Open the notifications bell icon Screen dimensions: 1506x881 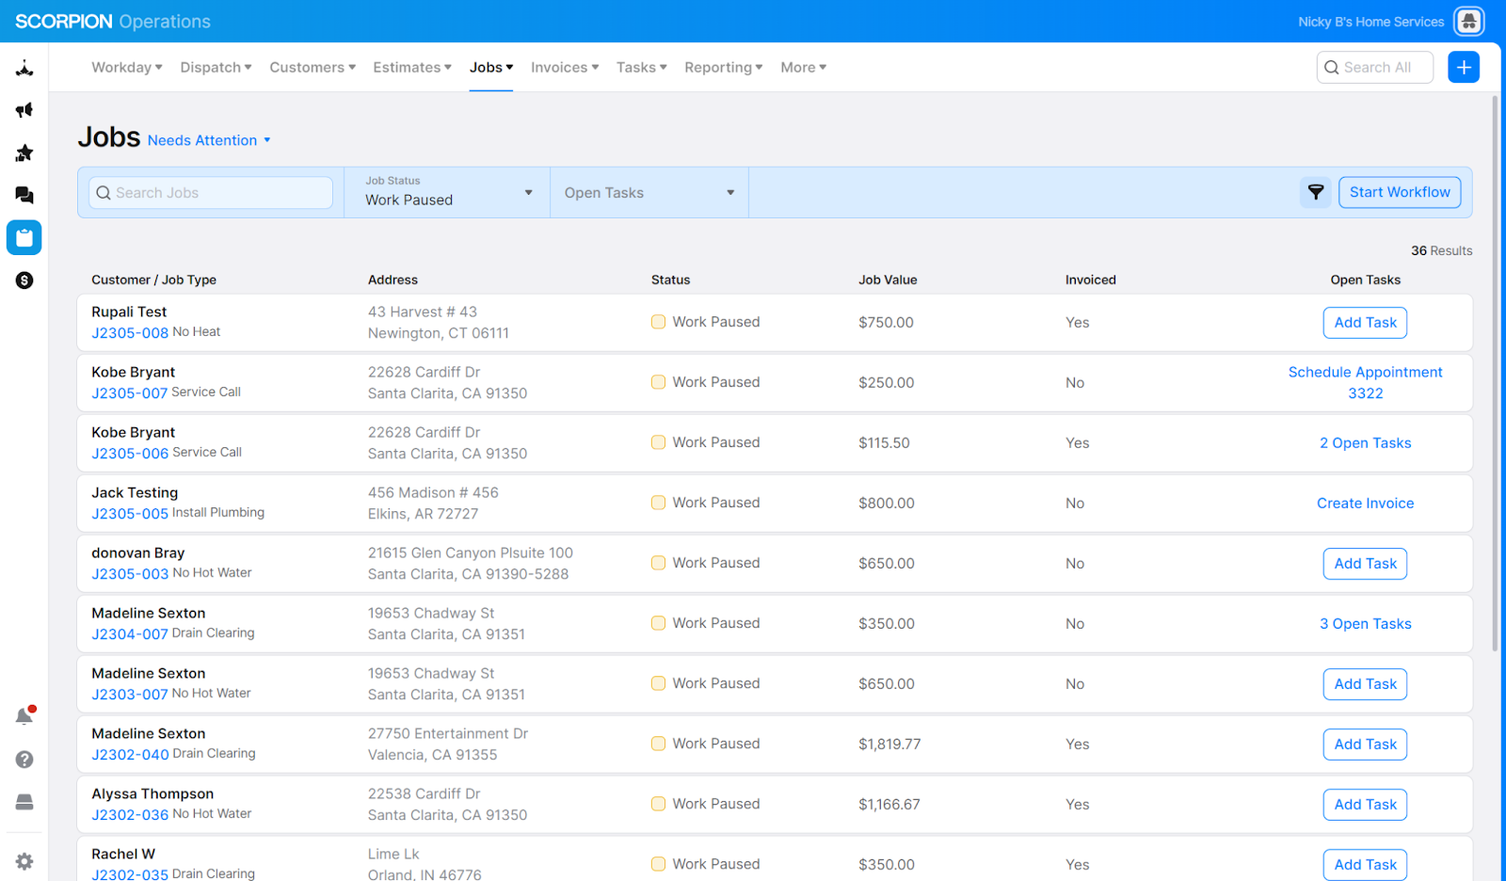(x=24, y=716)
